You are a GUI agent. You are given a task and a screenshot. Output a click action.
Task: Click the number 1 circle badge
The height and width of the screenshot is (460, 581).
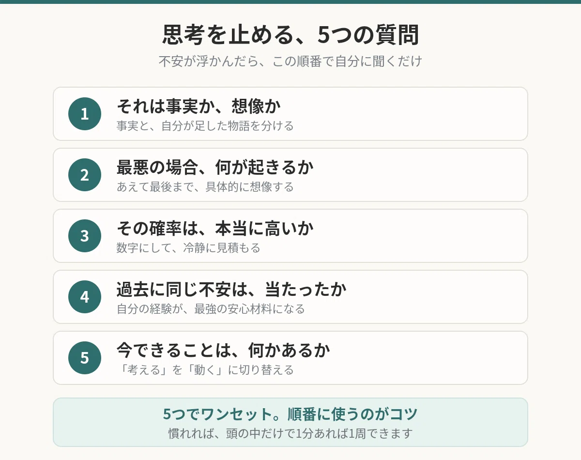pyautogui.click(x=85, y=114)
